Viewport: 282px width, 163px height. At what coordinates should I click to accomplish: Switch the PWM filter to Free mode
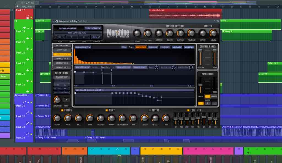(x=207, y=96)
